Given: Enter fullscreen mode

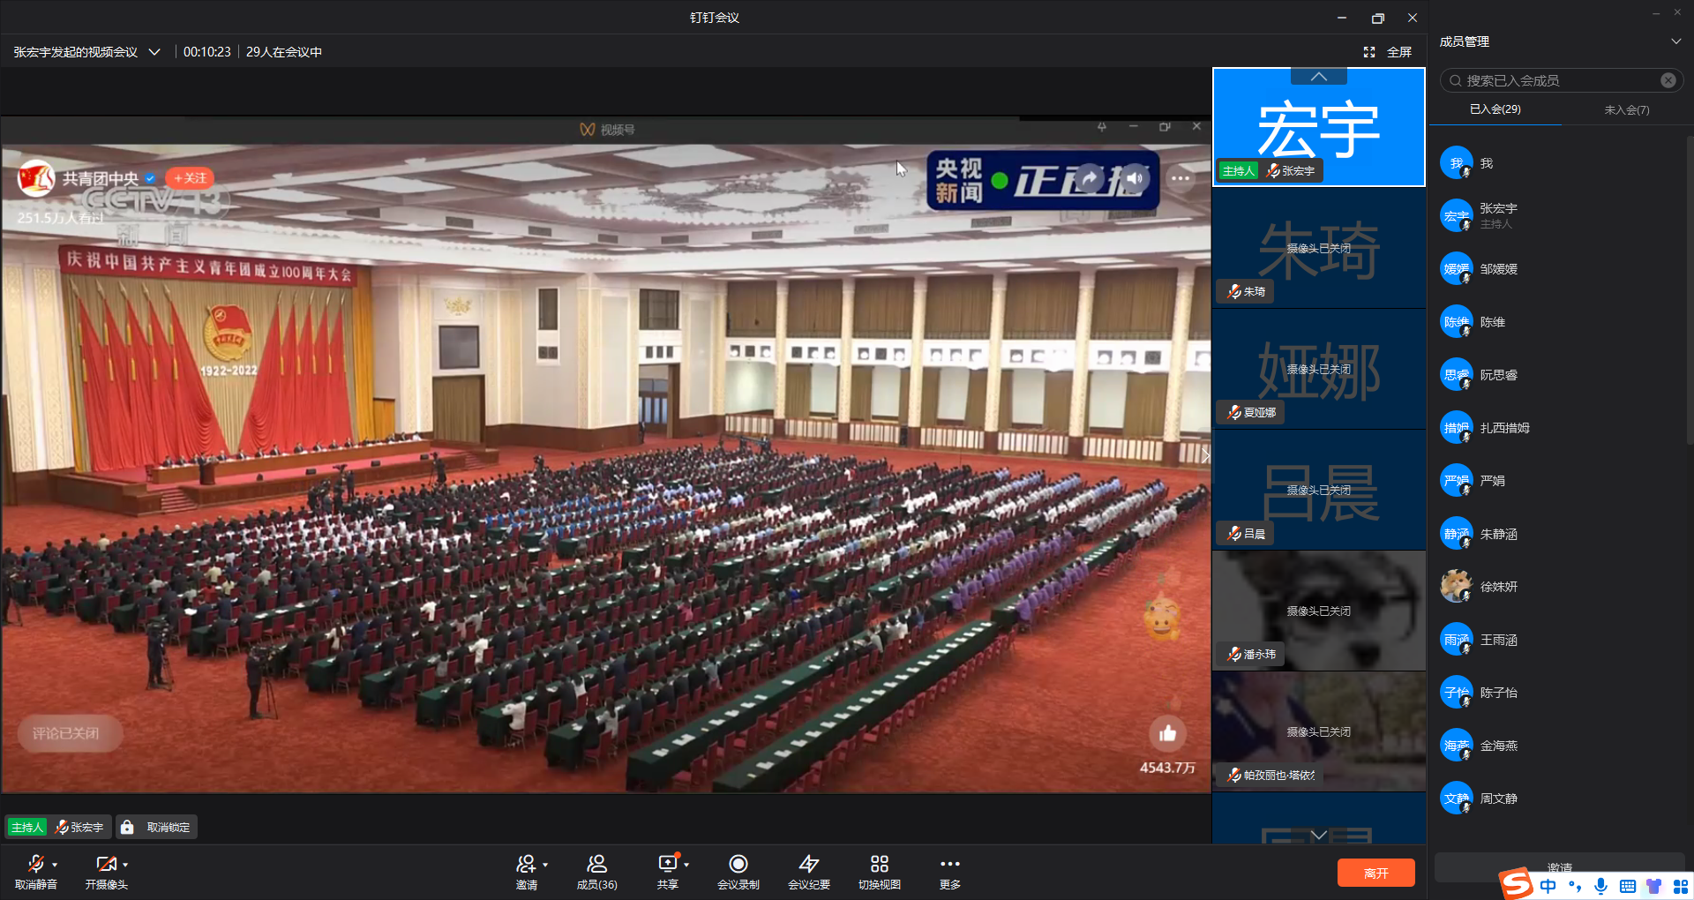Looking at the screenshot, I should tap(1388, 52).
